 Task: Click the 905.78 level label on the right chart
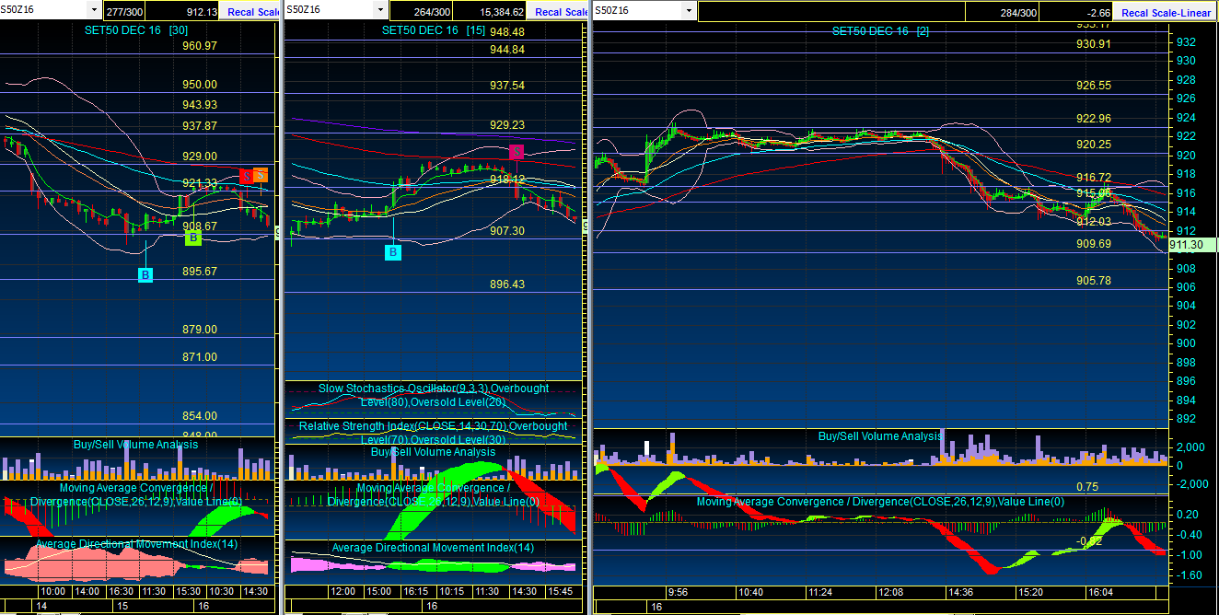coord(1094,281)
